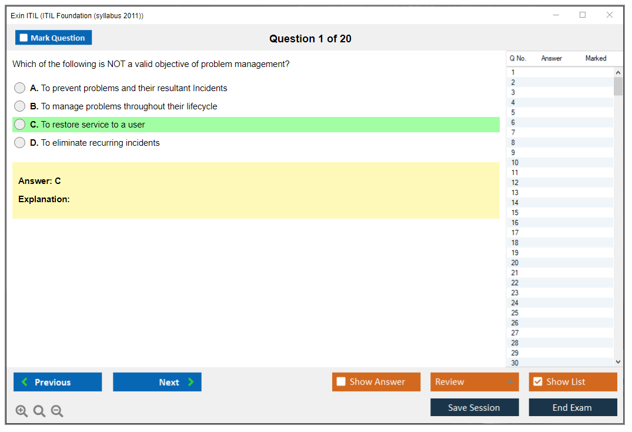
Task: Enable the Show Answer checkbox
Action: (x=341, y=382)
